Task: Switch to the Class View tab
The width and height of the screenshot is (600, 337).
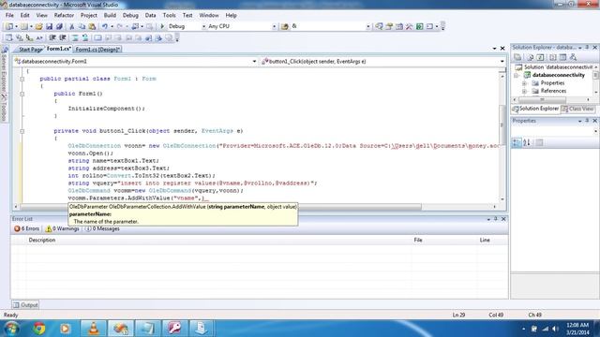Action: pos(577,109)
